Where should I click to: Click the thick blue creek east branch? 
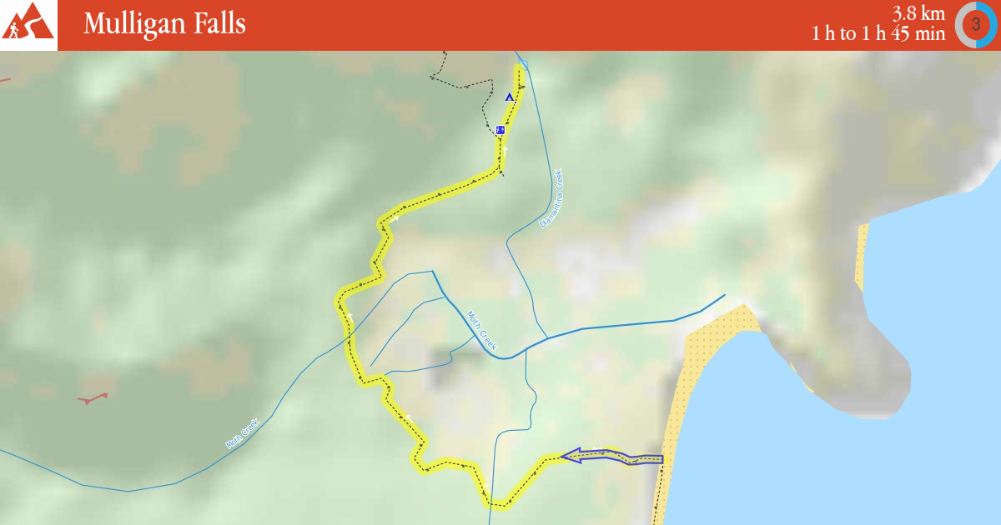pyautogui.click(x=627, y=323)
